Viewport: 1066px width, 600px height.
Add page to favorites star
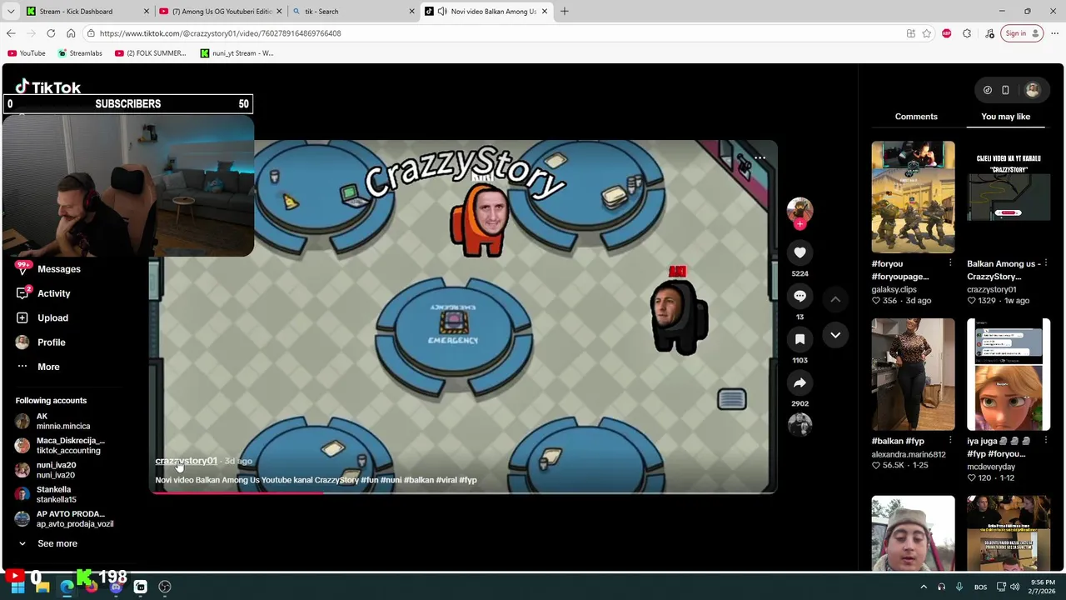926,33
